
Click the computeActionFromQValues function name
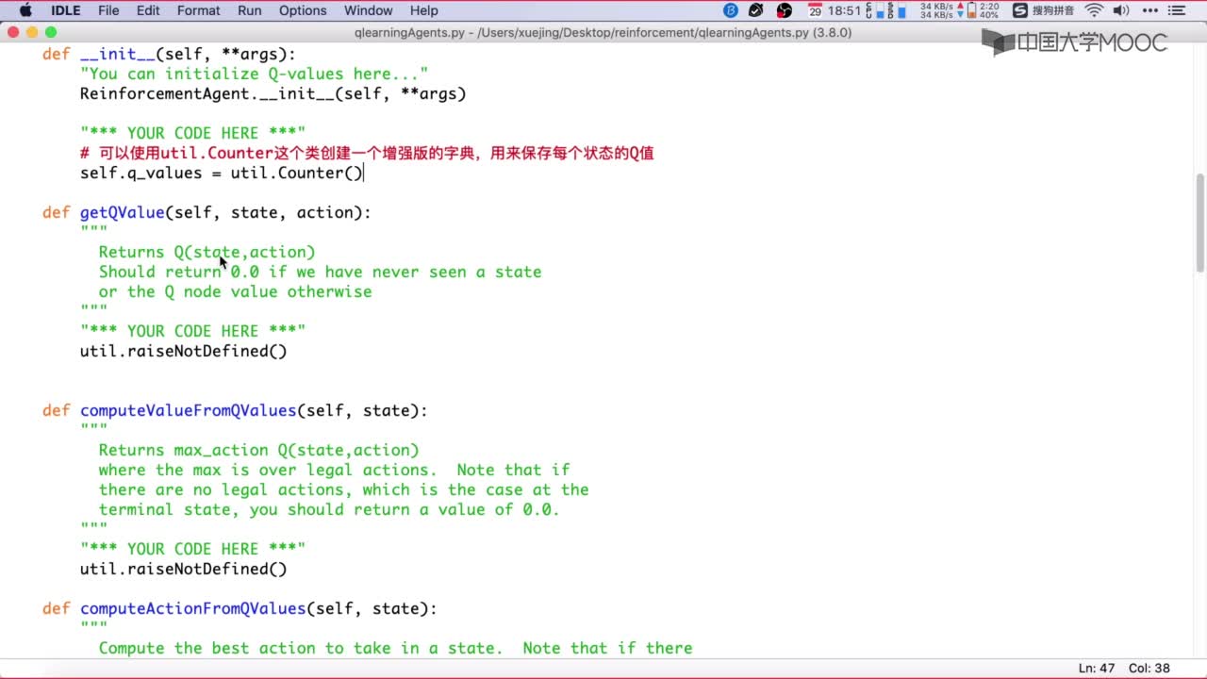coord(192,608)
